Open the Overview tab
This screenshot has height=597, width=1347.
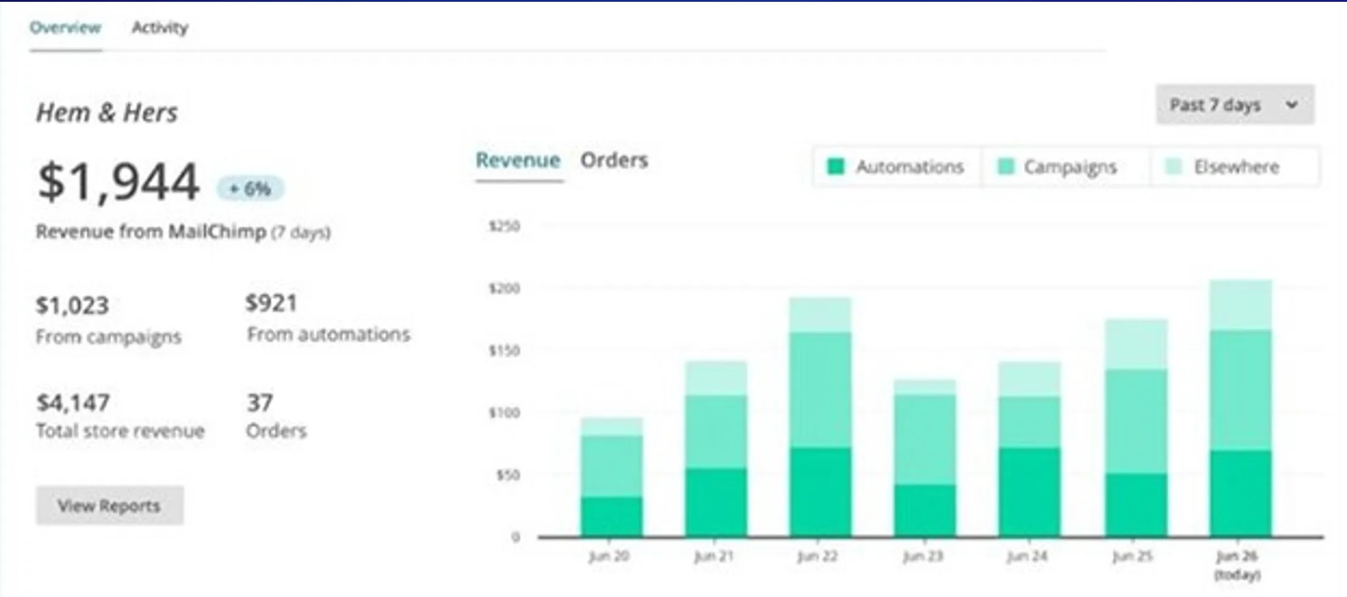tap(66, 28)
